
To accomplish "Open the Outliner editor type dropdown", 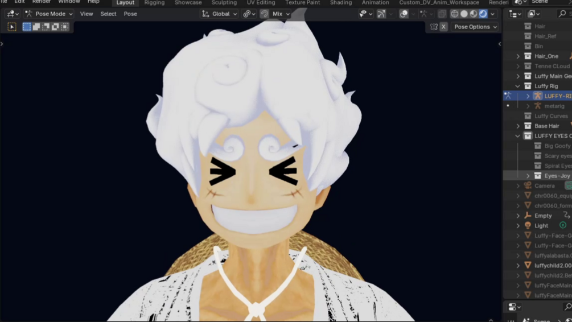I will tap(515, 14).
